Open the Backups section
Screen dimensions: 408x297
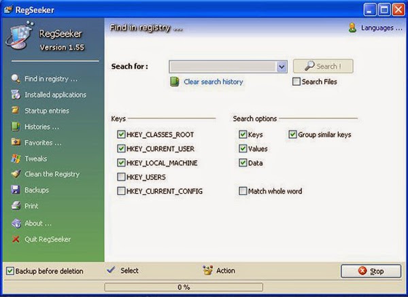point(37,190)
